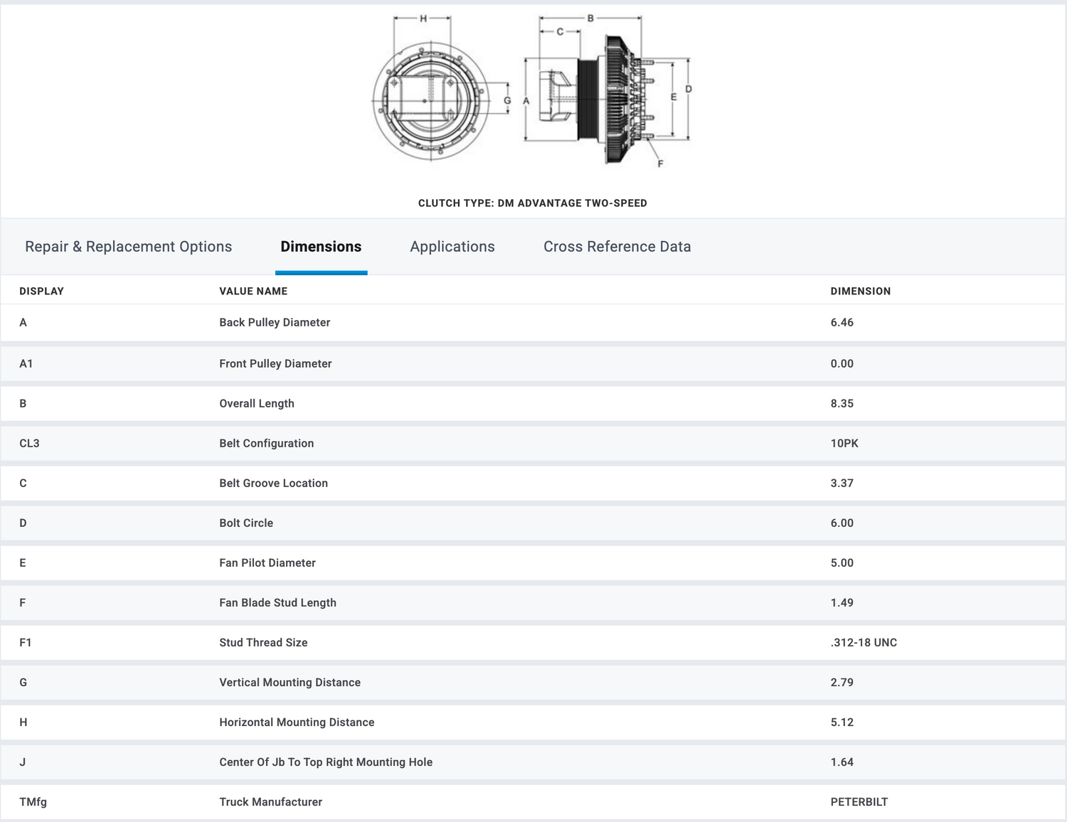Viewport: 1067px width, 822px height.
Task: Click the Vertical Mounting Distance row
Action: [x=290, y=682]
